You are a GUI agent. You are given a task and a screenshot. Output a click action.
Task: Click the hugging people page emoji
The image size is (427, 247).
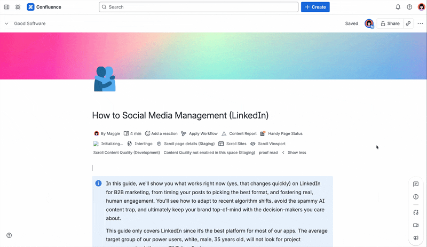tap(105, 79)
